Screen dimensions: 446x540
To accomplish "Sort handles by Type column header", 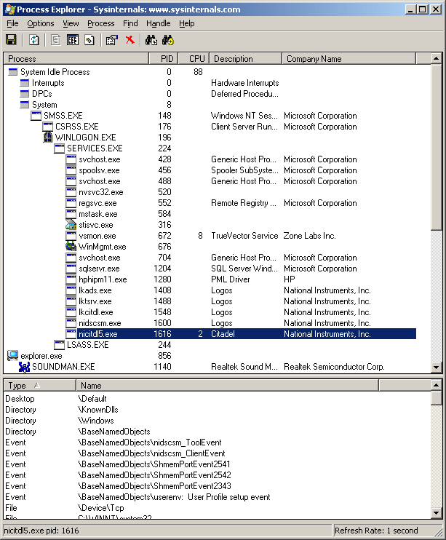I will [x=39, y=386].
